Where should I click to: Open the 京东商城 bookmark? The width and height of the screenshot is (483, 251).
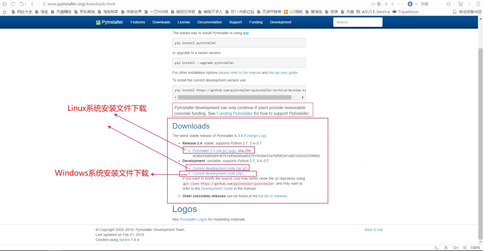[x=85, y=12]
